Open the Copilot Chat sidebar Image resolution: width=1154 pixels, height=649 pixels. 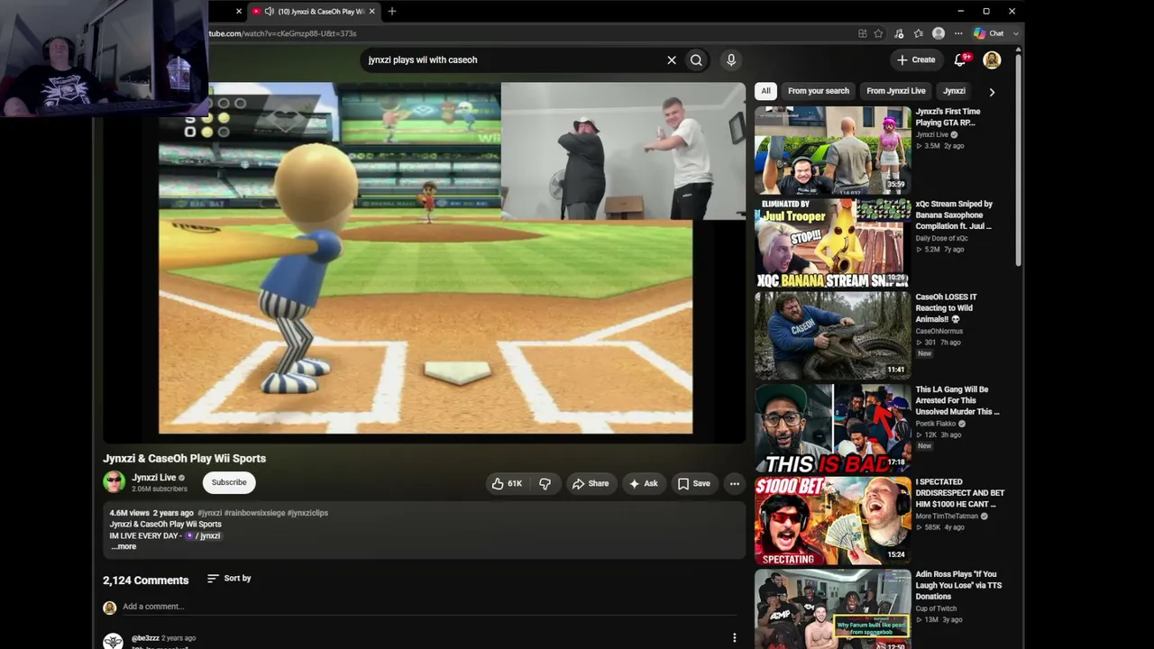click(x=989, y=33)
